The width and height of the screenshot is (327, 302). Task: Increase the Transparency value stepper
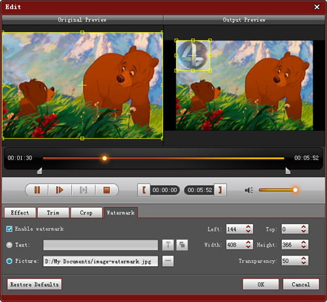[303, 258]
